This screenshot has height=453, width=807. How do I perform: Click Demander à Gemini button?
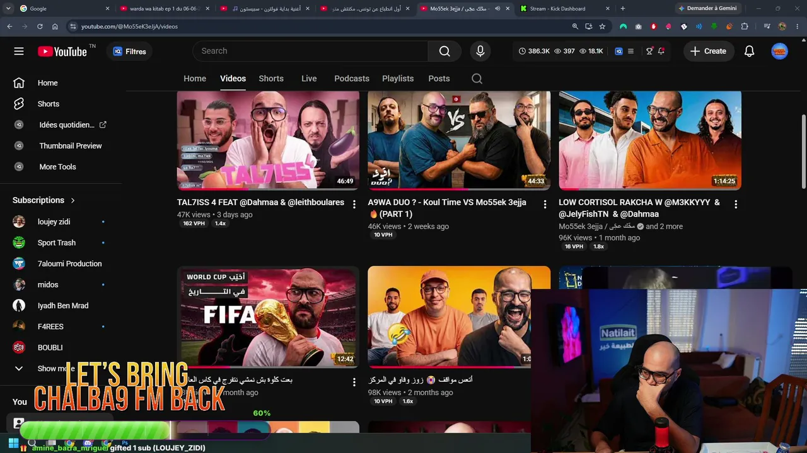707,9
